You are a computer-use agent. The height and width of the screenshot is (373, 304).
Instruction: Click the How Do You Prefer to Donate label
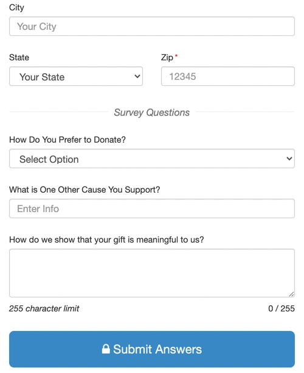[x=67, y=140]
